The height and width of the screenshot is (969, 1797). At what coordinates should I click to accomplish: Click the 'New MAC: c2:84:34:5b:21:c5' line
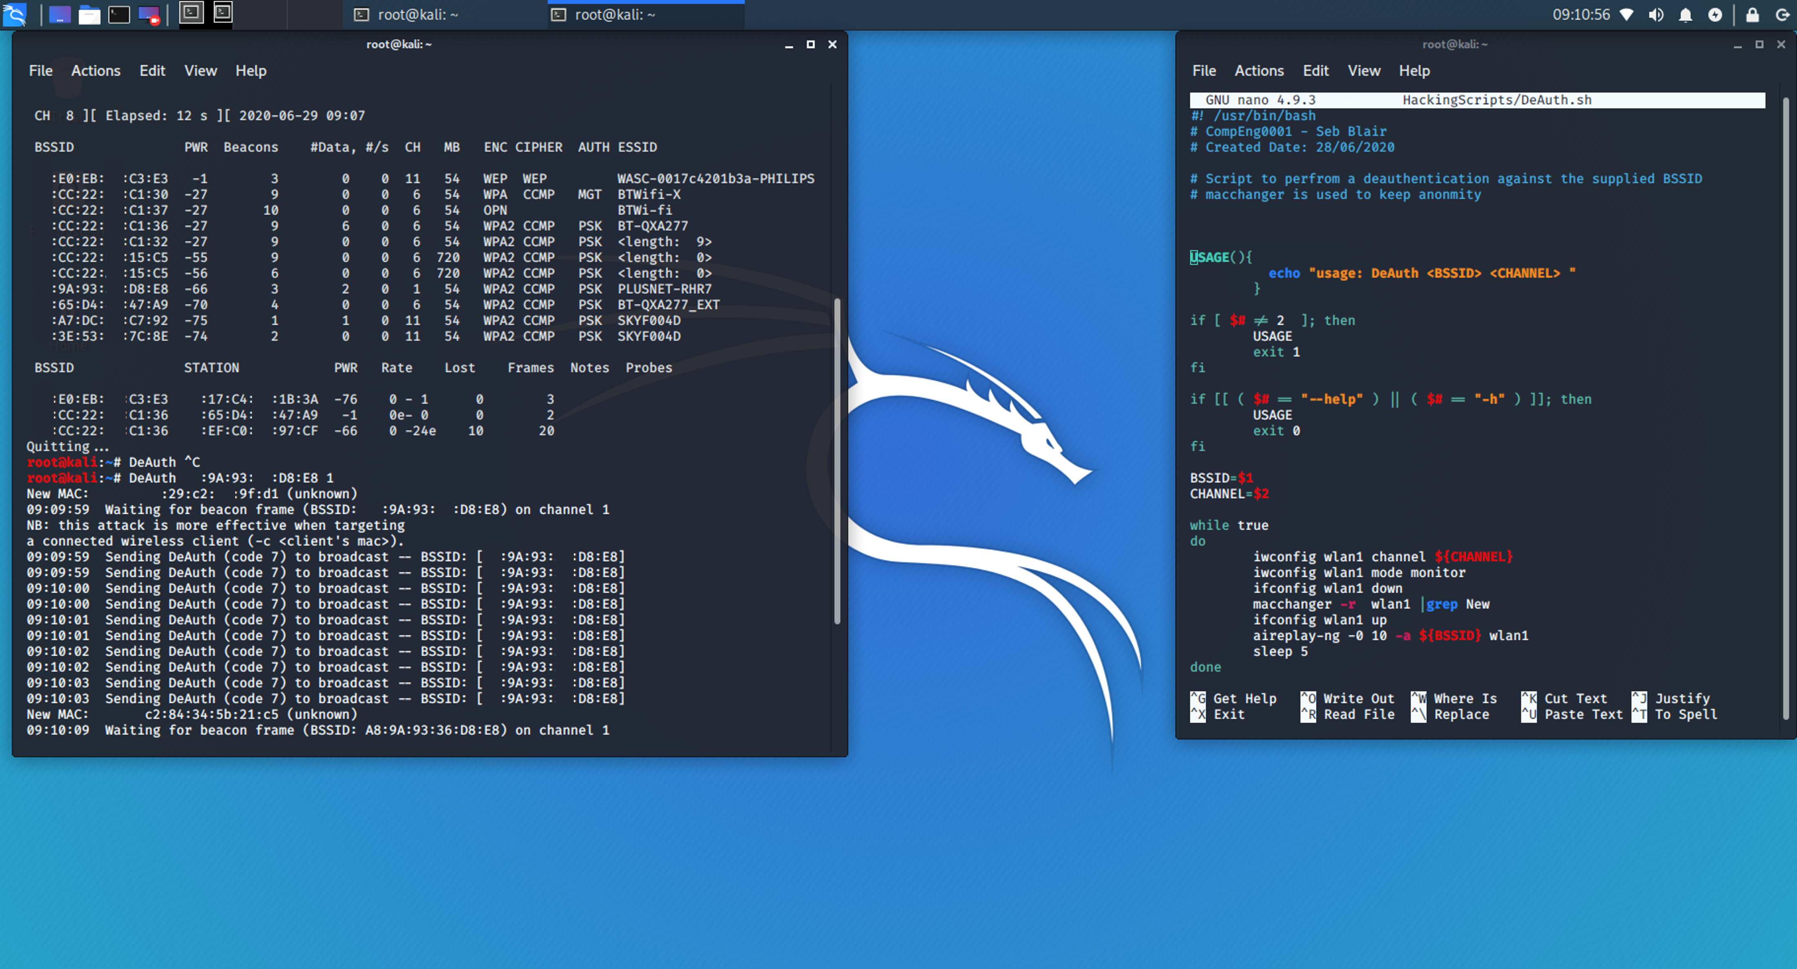click(x=192, y=714)
